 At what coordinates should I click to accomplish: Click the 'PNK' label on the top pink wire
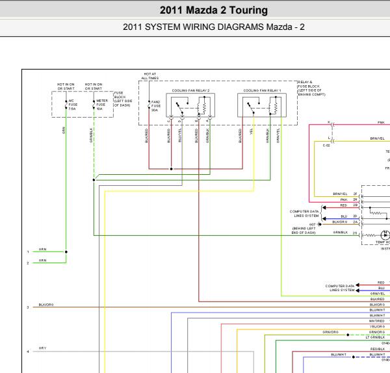coord(381,123)
